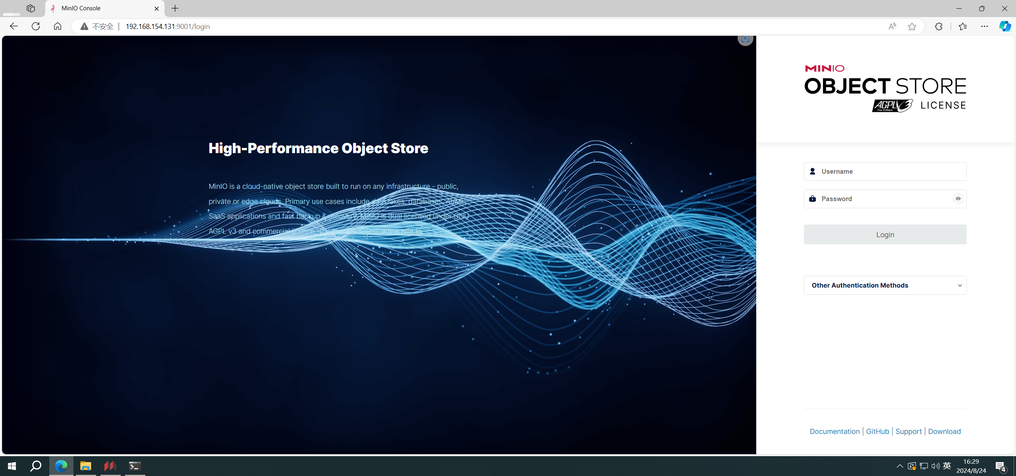Click the browser Home icon
The width and height of the screenshot is (1016, 476).
pos(58,26)
